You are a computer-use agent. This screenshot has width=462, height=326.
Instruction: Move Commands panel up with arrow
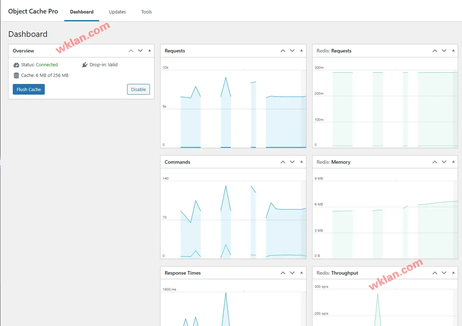coord(283,162)
